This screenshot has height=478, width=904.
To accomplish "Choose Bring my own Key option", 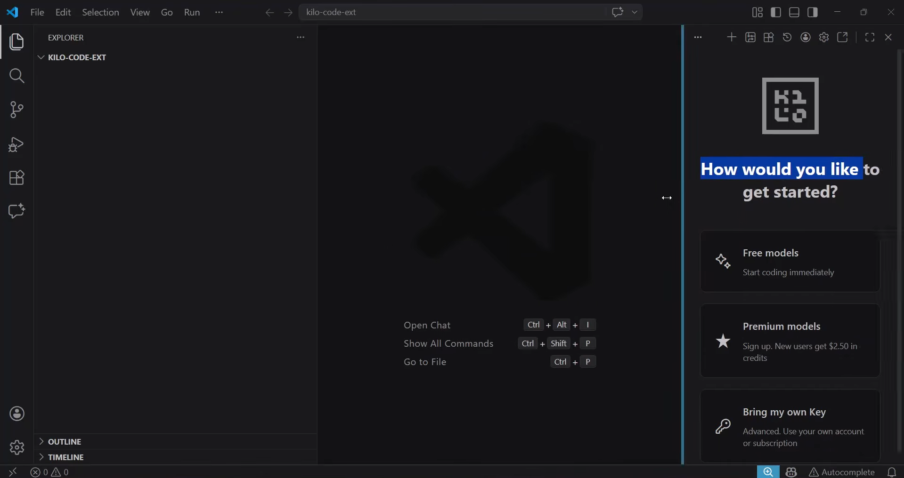I will coord(790,426).
